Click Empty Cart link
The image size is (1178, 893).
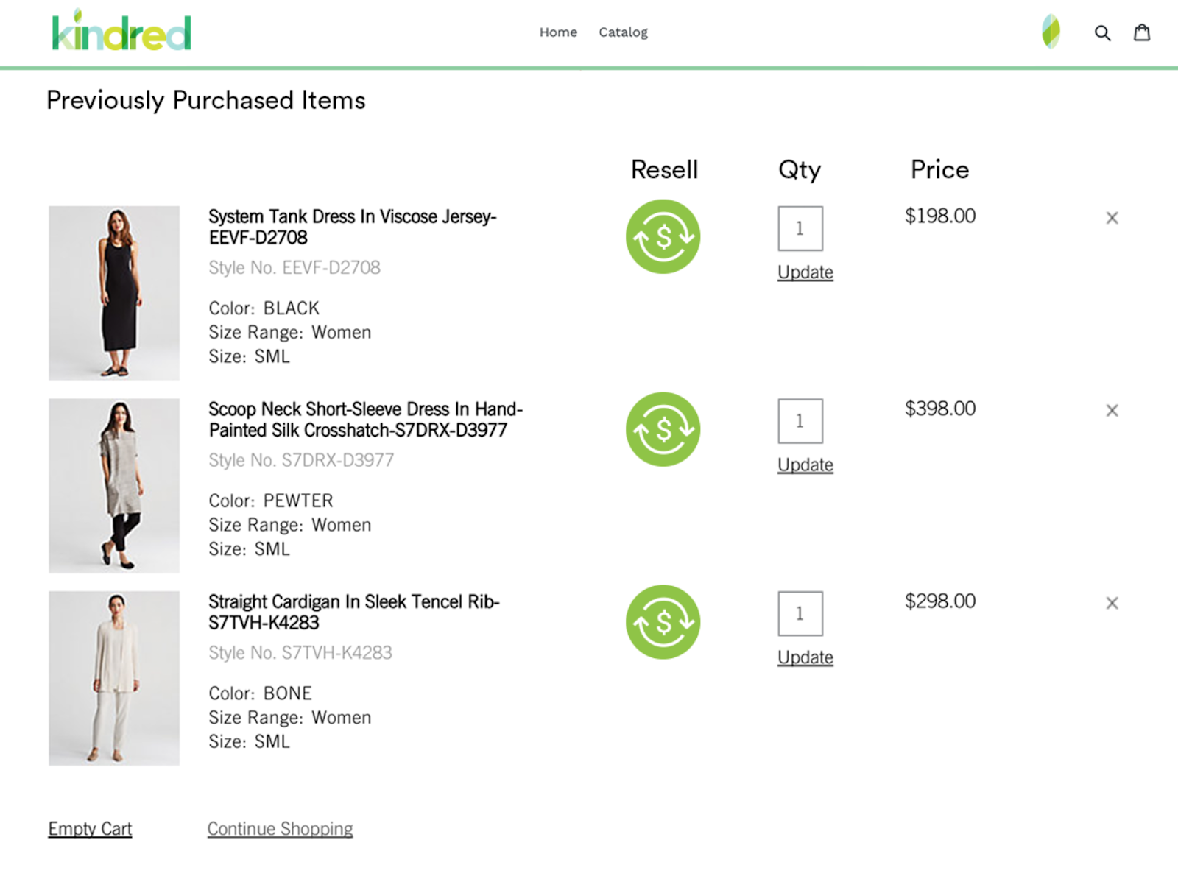point(90,829)
